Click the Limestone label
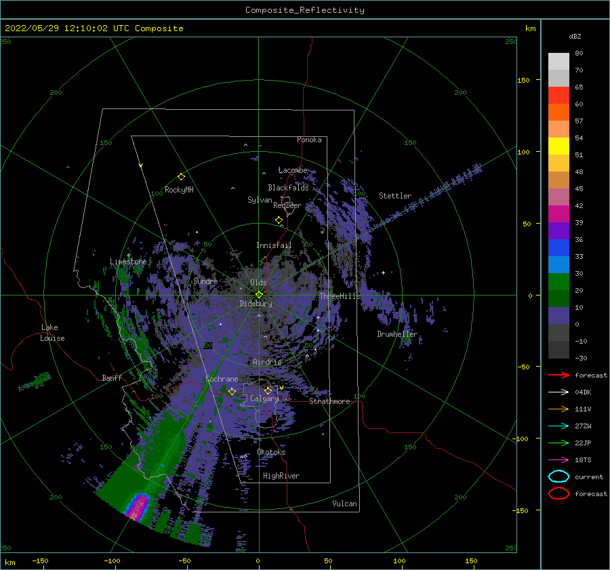The height and width of the screenshot is (570, 610). 128,262
